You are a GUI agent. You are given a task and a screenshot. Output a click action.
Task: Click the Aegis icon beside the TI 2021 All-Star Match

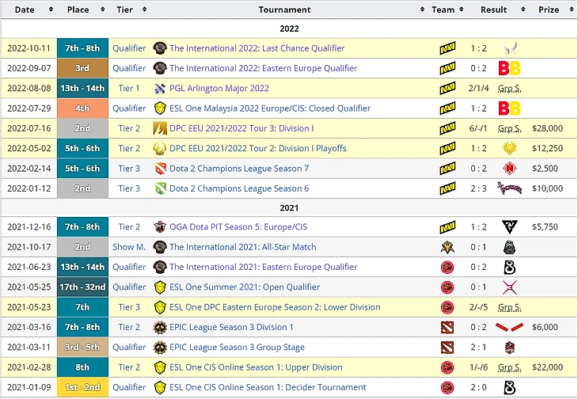pyautogui.click(x=160, y=247)
